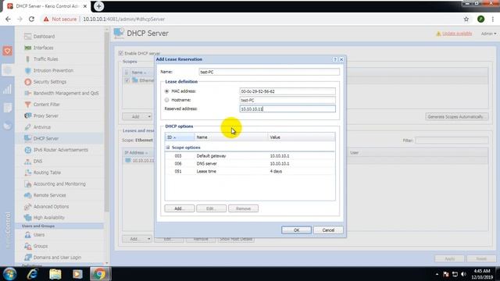Click the Value column header

point(302,137)
